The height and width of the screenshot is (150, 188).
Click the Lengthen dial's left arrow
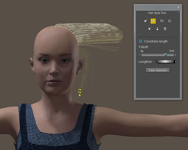pyautogui.click(x=155, y=62)
